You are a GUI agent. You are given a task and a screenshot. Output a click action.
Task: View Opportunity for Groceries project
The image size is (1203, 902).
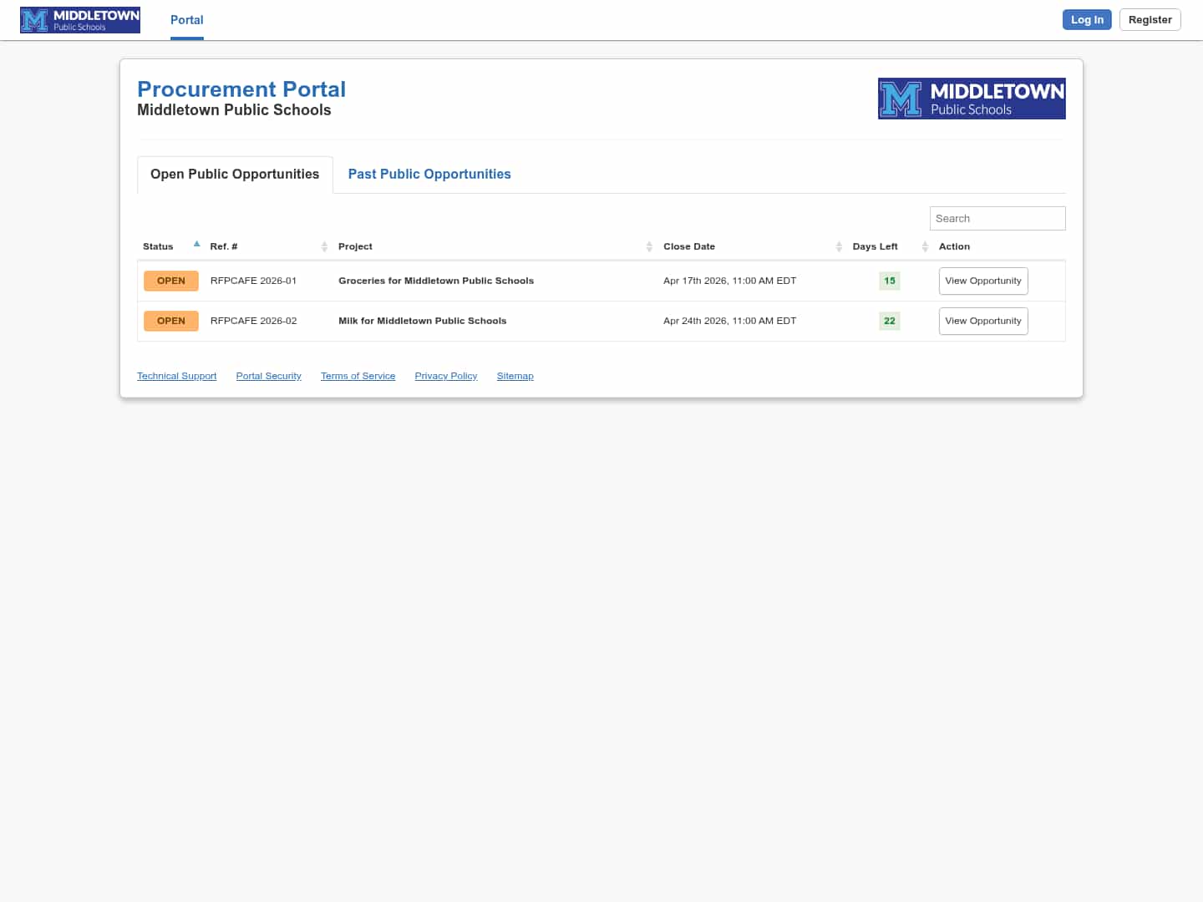click(x=982, y=281)
